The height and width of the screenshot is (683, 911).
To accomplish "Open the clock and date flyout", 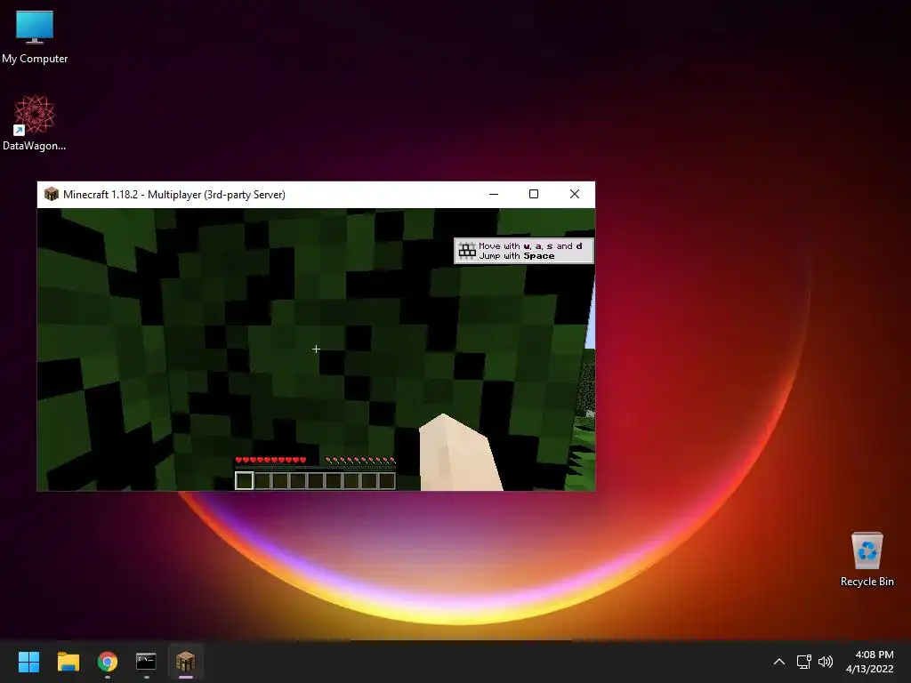I will click(869, 662).
